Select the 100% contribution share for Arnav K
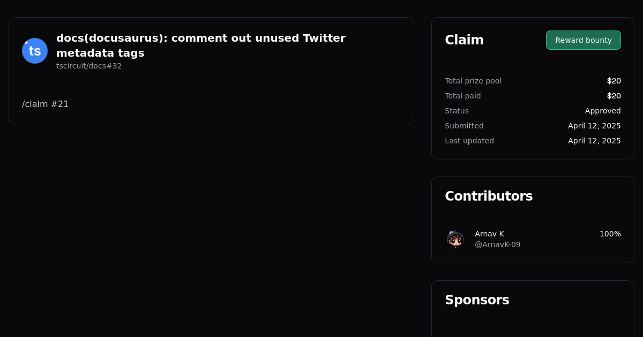Viewport: 643px width, 337px height. pos(610,234)
